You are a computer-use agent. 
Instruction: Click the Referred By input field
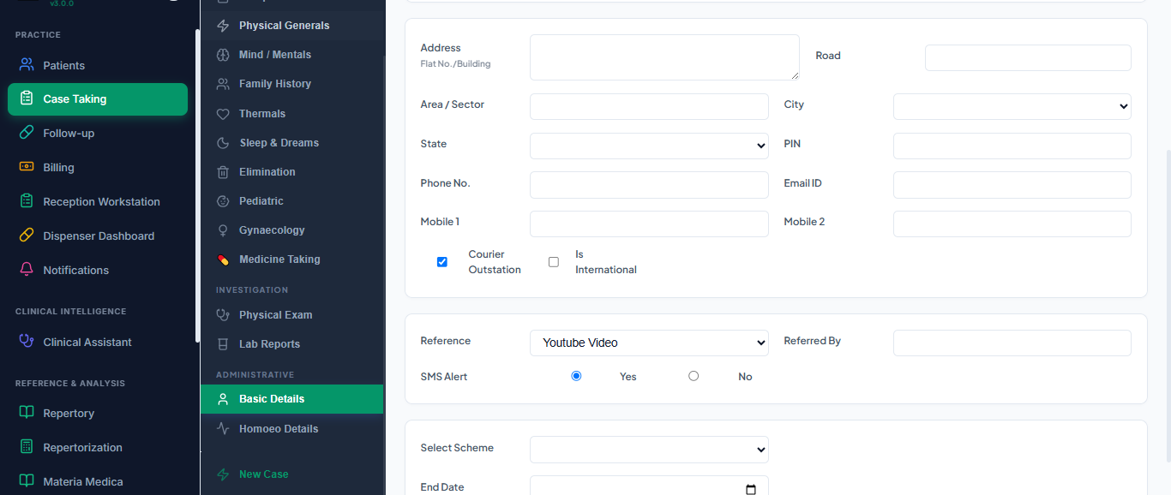(x=1012, y=343)
